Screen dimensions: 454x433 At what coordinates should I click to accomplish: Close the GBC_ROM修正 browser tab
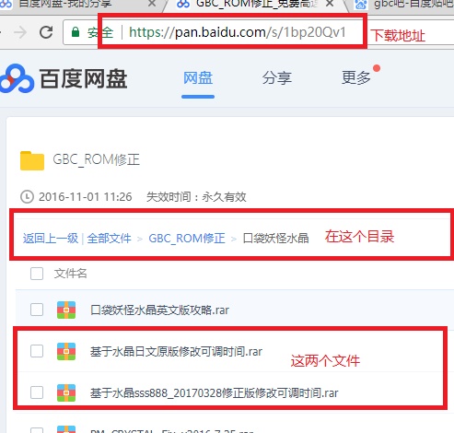pyautogui.click(x=330, y=4)
